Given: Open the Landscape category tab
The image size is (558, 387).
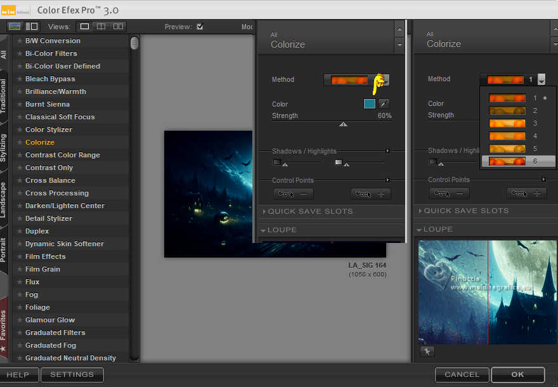Looking at the screenshot, I should (x=4, y=200).
